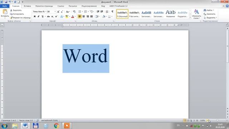Image resolution: width=229 pixels, height=129 pixels.
Task: Click the spell check icon in status bar
Action: pyautogui.click(x=37, y=120)
